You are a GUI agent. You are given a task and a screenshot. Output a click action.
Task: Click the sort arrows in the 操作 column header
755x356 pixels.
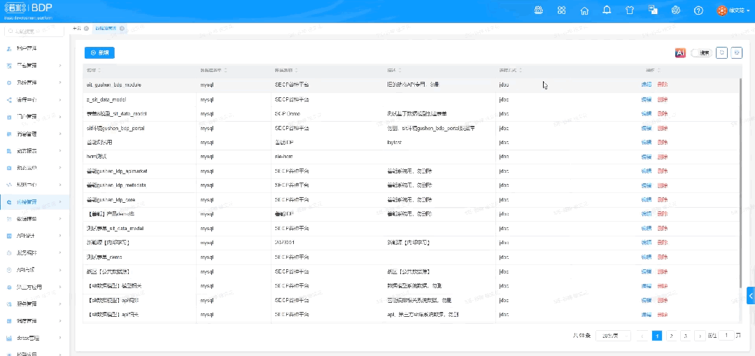pyautogui.click(x=658, y=71)
